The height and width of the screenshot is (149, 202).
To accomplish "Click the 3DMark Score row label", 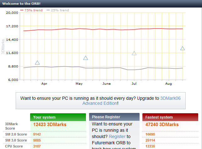I will pyautogui.click(x=11, y=126).
